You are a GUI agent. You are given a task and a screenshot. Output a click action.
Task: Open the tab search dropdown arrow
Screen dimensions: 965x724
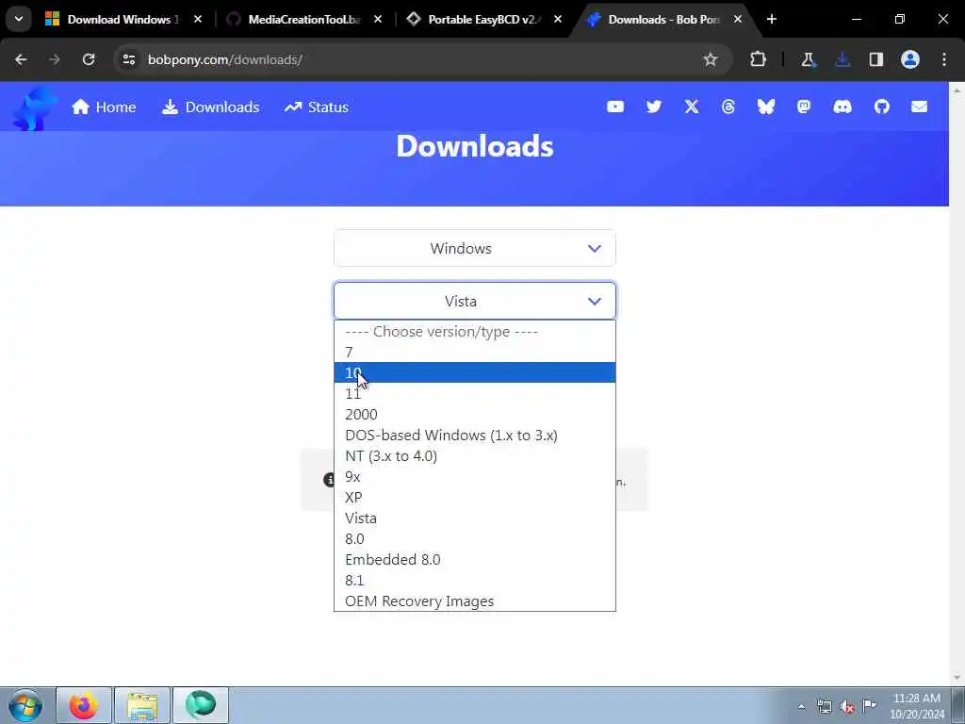[x=19, y=19]
